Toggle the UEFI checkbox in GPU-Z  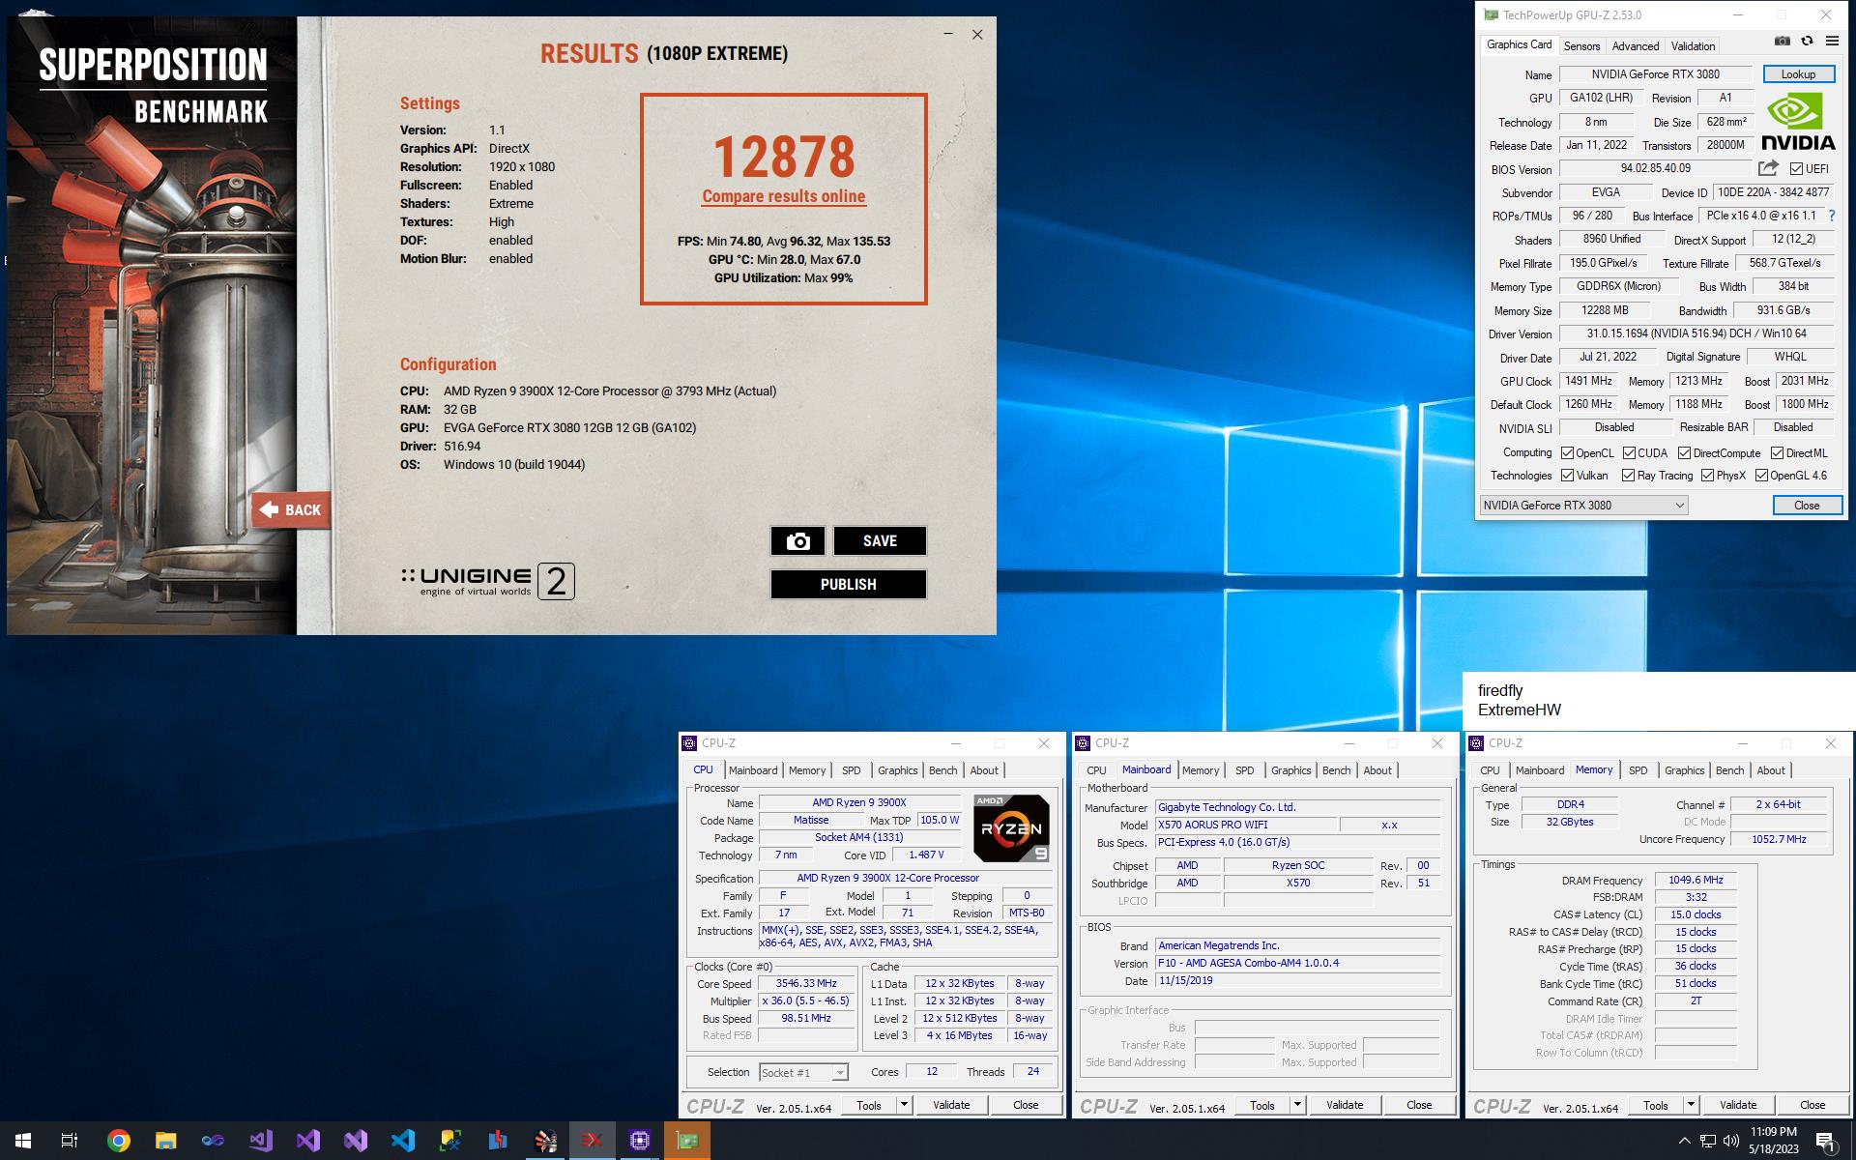(1796, 168)
